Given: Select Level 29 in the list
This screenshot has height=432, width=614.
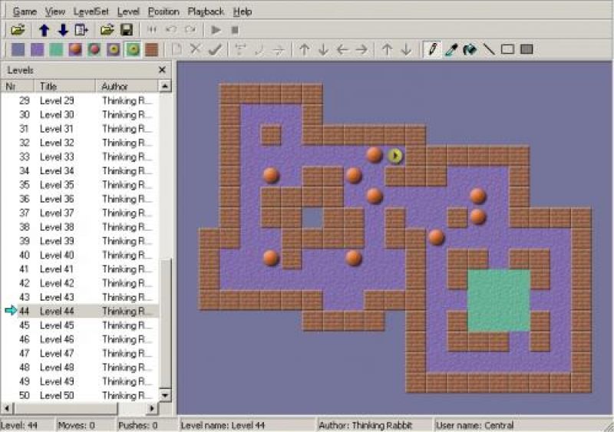Looking at the screenshot, I should click(x=80, y=101).
